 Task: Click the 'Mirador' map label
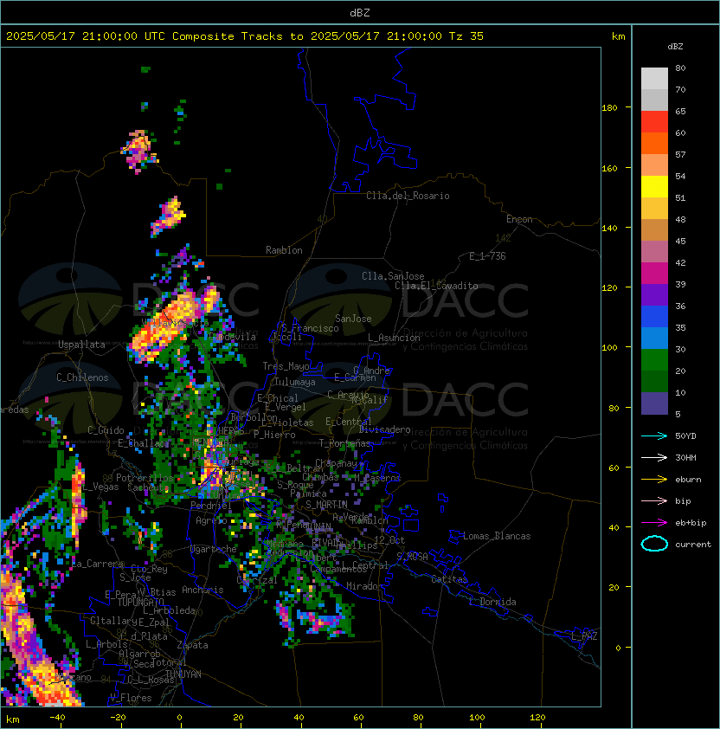[364, 586]
